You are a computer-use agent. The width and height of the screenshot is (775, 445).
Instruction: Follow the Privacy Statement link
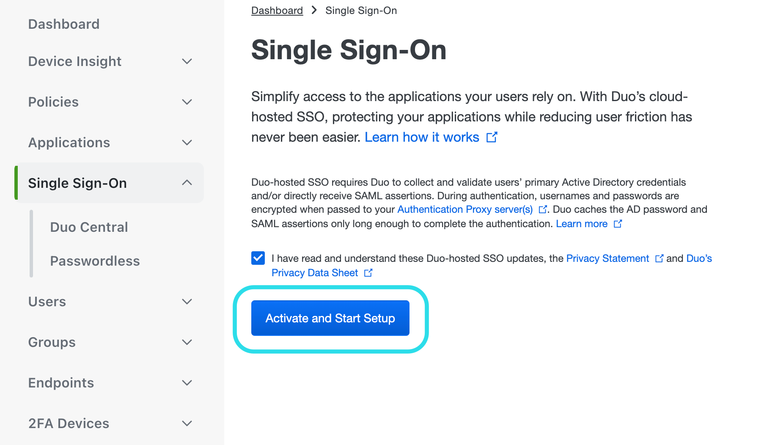(x=607, y=258)
